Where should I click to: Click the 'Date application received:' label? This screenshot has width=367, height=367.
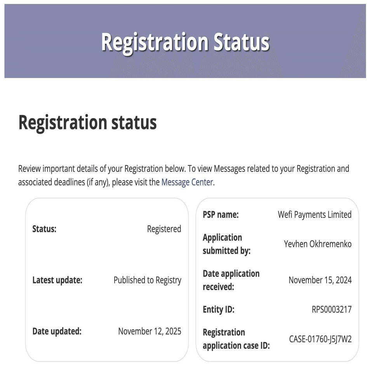click(x=231, y=280)
